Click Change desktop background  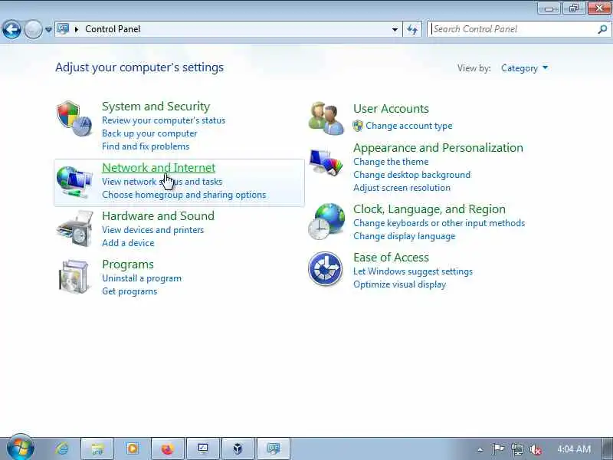pos(411,175)
